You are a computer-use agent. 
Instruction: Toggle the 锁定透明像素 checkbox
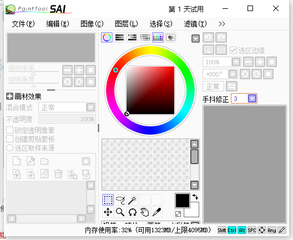(x=10, y=130)
